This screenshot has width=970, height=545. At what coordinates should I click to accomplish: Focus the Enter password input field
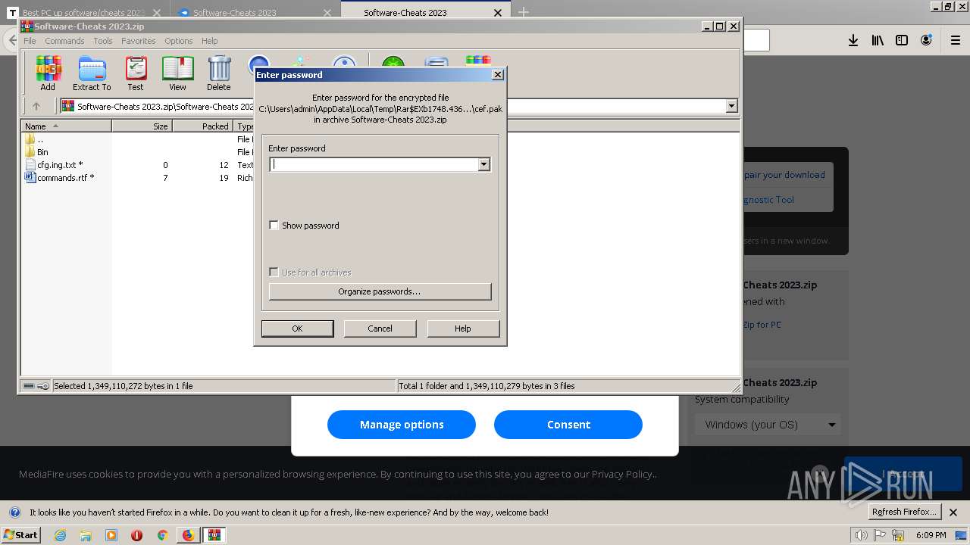[374, 164]
